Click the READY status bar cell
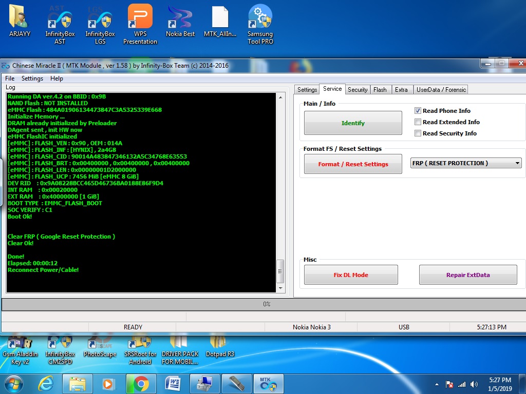 pos(133,327)
